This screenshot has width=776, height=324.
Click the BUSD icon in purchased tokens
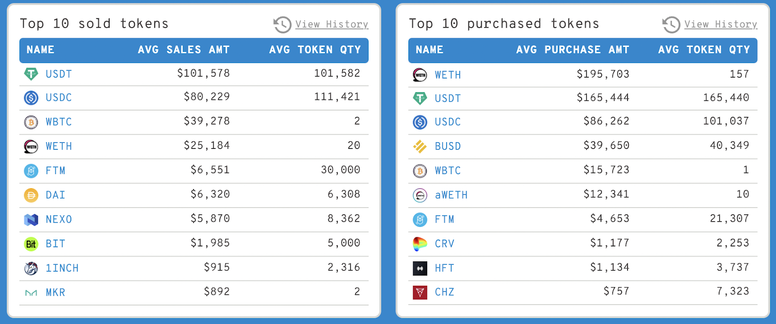420,146
